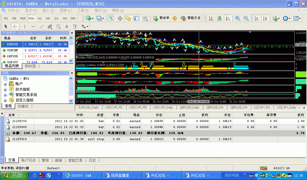The image size is (307, 180).
Task: Switch to the 账户历史 terminal tab
Action: pyautogui.click(x=28, y=160)
